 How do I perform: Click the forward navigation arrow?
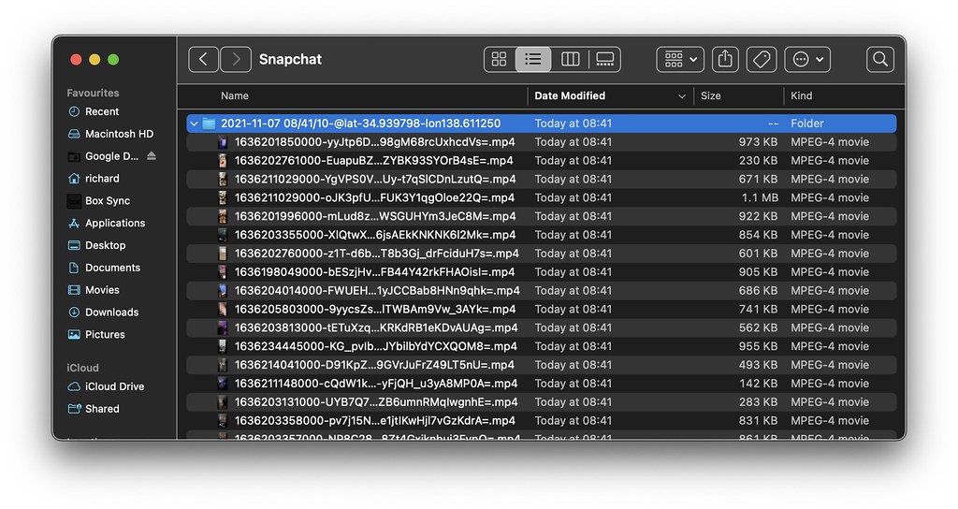coord(236,59)
